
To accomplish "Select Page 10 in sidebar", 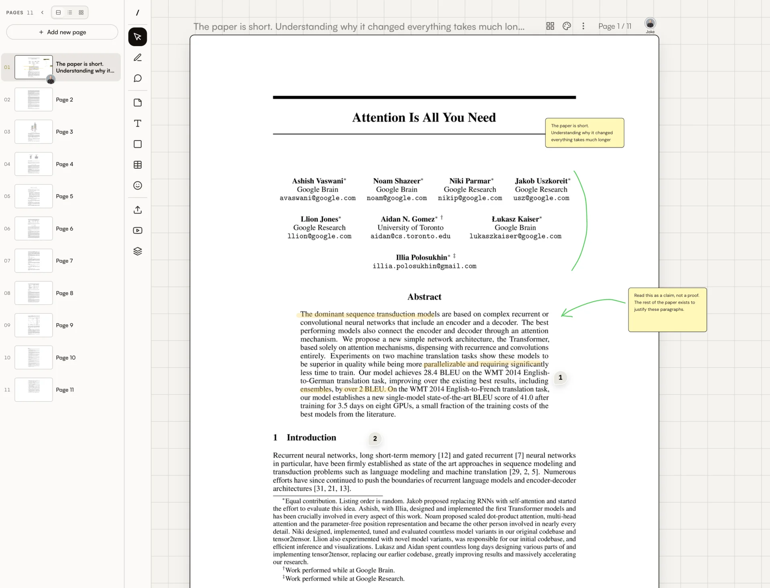I will (x=61, y=358).
